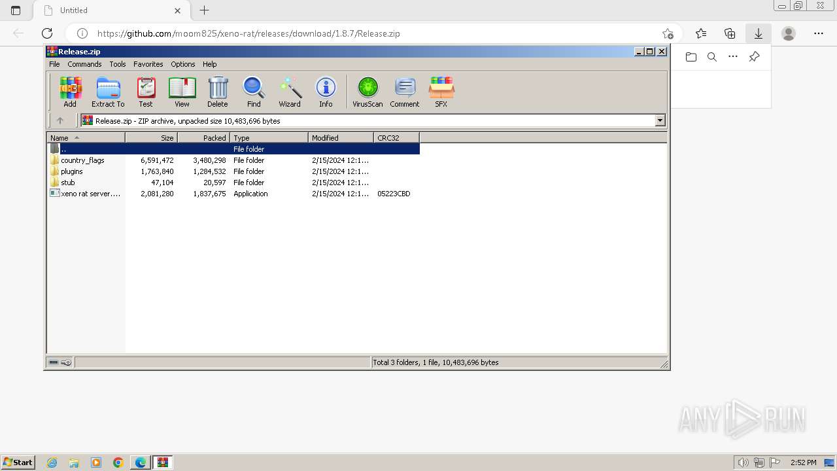
Task: Click the Delete trash can icon
Action: (x=218, y=92)
